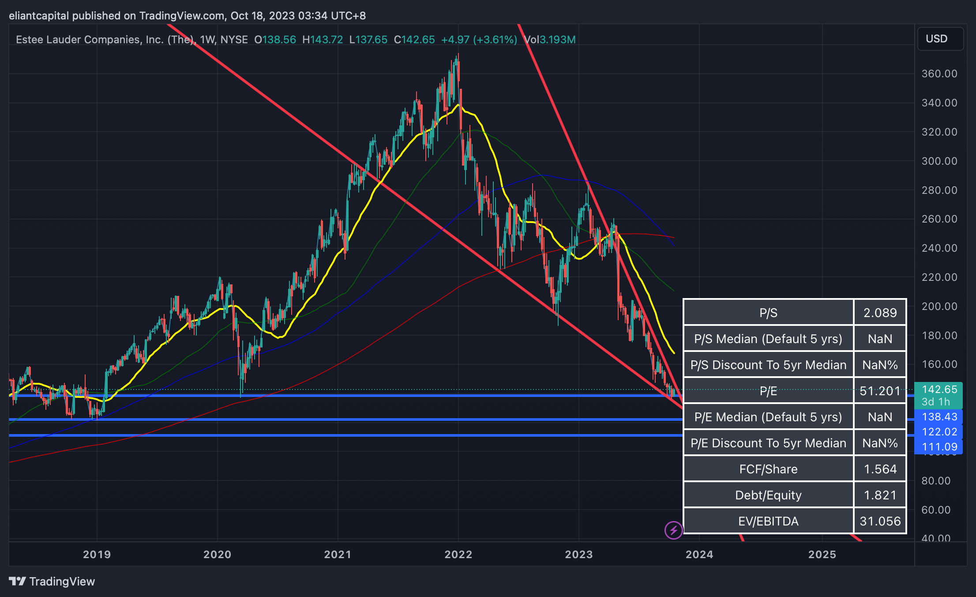The image size is (976, 597).
Task: Select the EV/EBITDA row label
Action: point(768,521)
